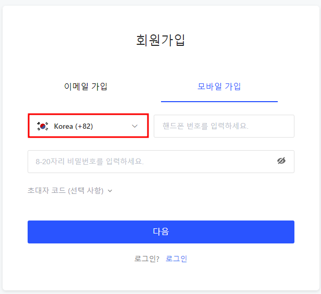Click the 핸드폰 번호를 입력하세요 placeholder
The height and width of the screenshot is (294, 321).
(x=205, y=126)
